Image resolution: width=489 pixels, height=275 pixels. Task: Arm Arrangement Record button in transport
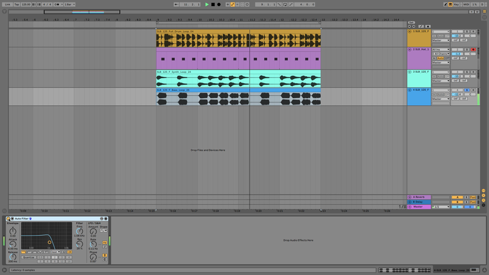pyautogui.click(x=219, y=4)
